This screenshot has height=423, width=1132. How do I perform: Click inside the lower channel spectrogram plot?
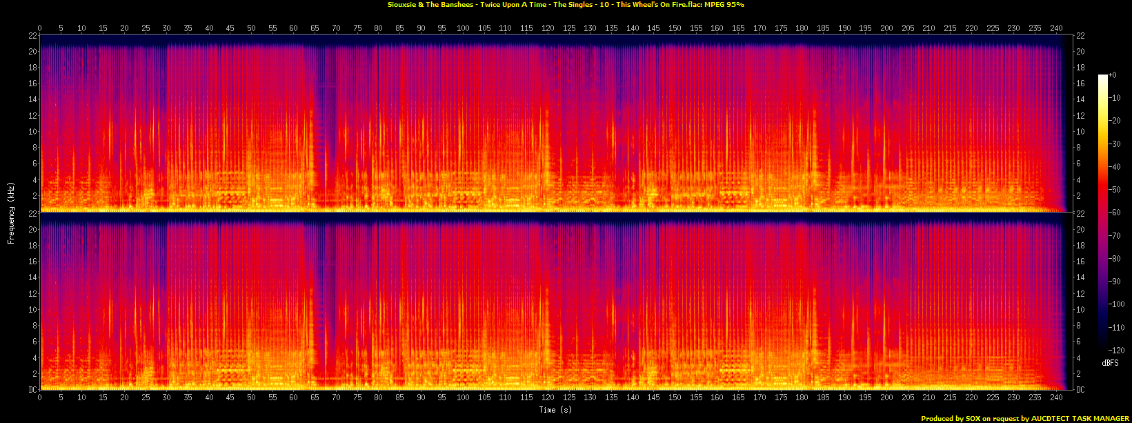click(x=556, y=301)
